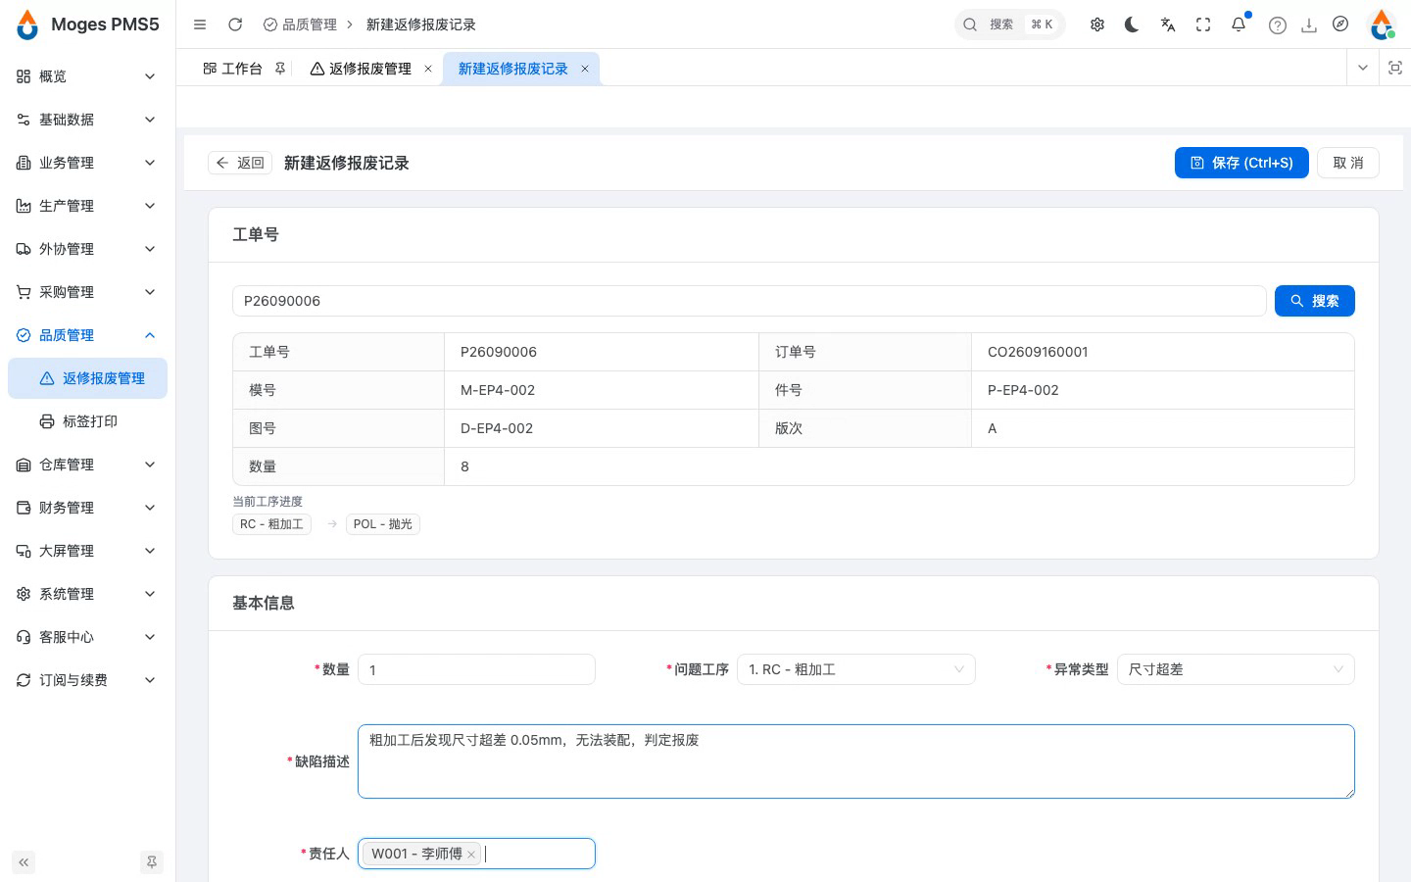Switch to dark mode moon icon

[x=1132, y=24]
